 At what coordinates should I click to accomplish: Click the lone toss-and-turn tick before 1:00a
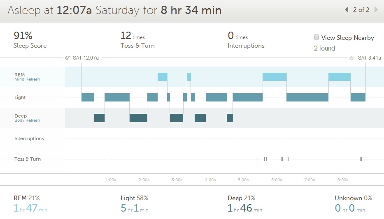108,159
